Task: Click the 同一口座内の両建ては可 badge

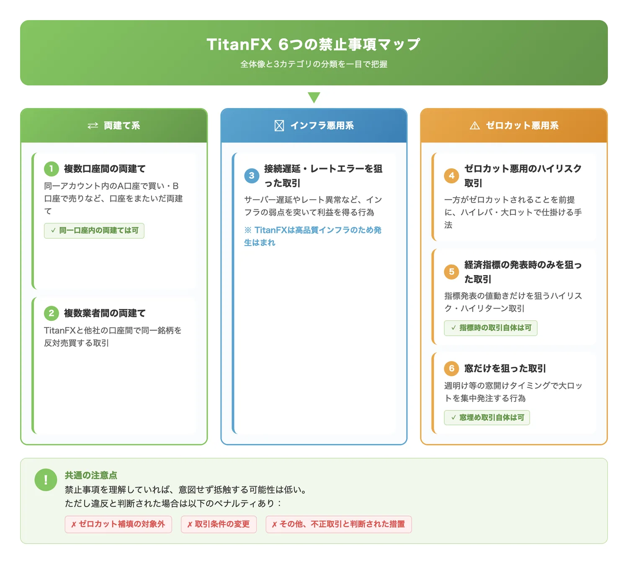Action: tap(94, 231)
